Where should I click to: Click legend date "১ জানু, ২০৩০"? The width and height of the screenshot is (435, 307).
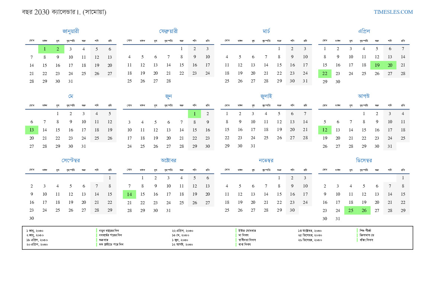35,231
